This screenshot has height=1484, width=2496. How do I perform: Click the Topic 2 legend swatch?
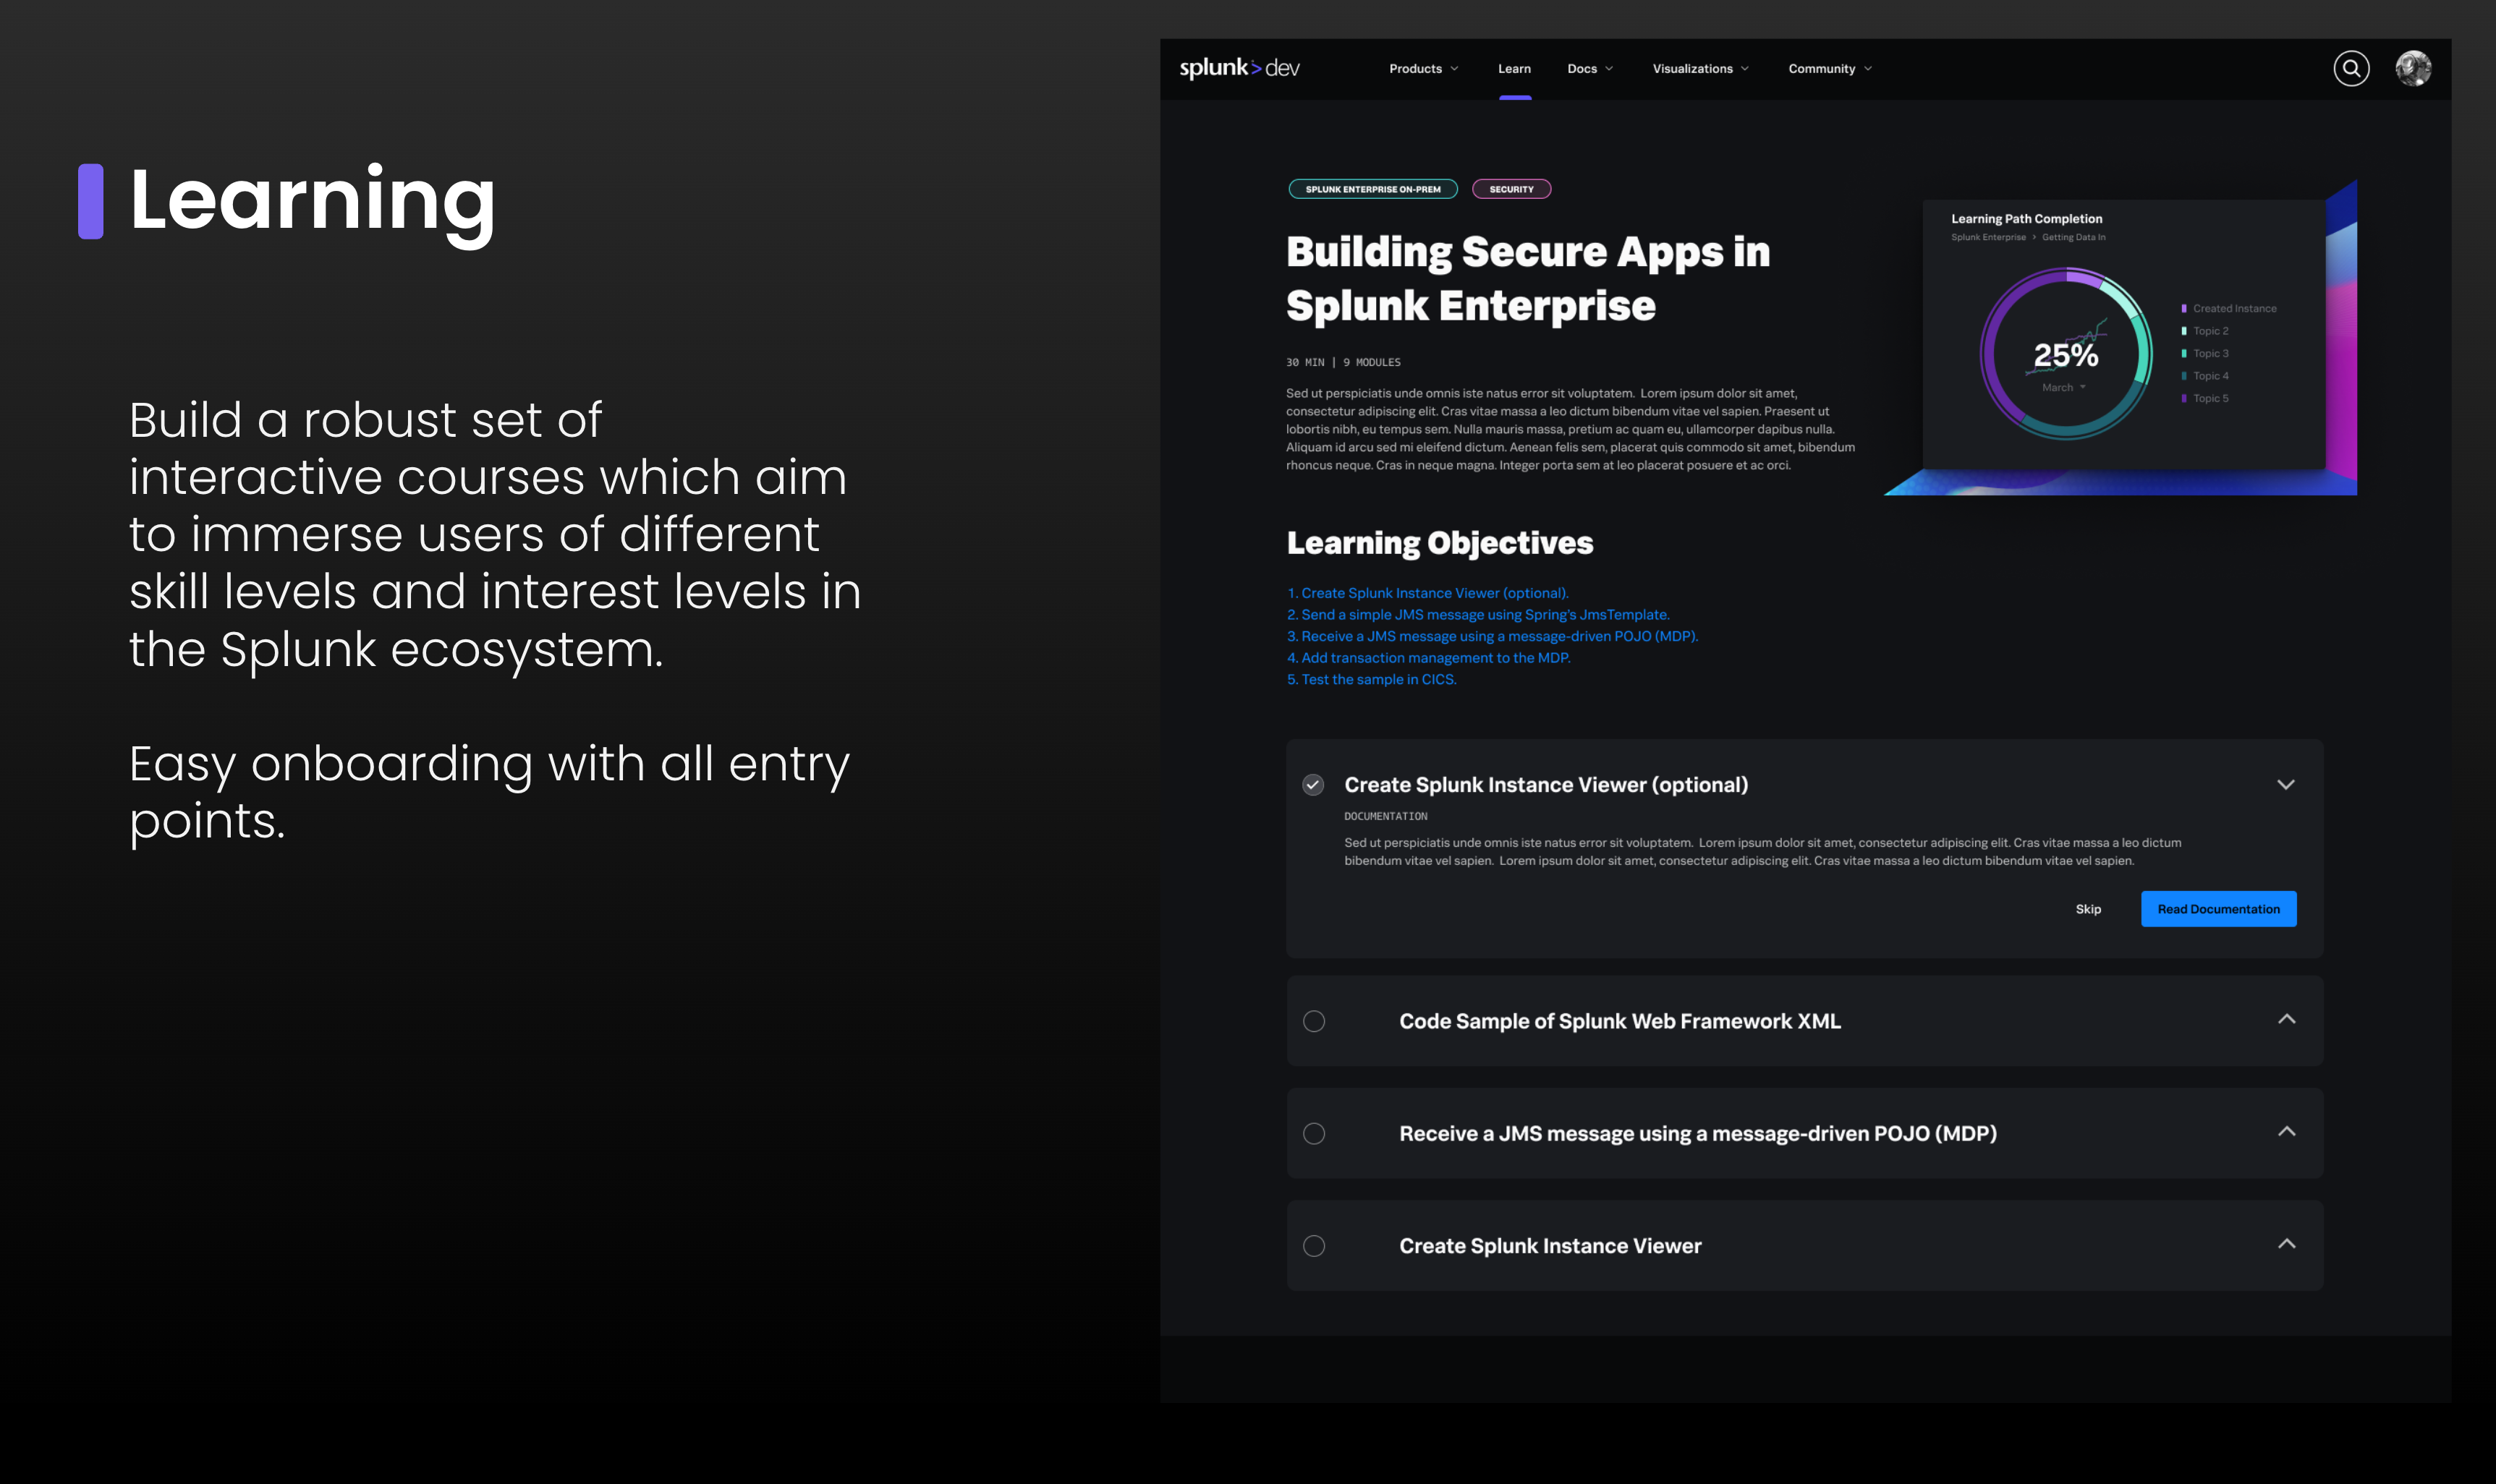point(2184,331)
